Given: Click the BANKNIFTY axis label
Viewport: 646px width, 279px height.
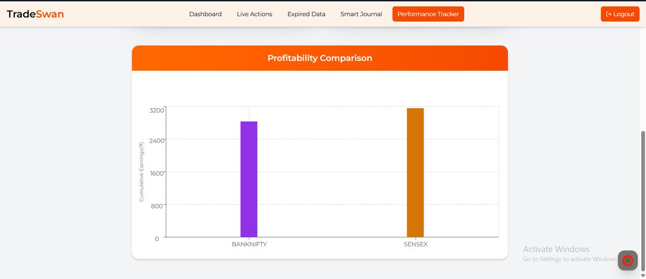Looking at the screenshot, I should (x=249, y=244).
